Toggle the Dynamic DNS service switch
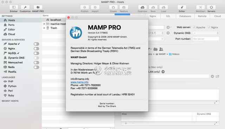This screenshot has width=225, height=129. tap(36, 58)
